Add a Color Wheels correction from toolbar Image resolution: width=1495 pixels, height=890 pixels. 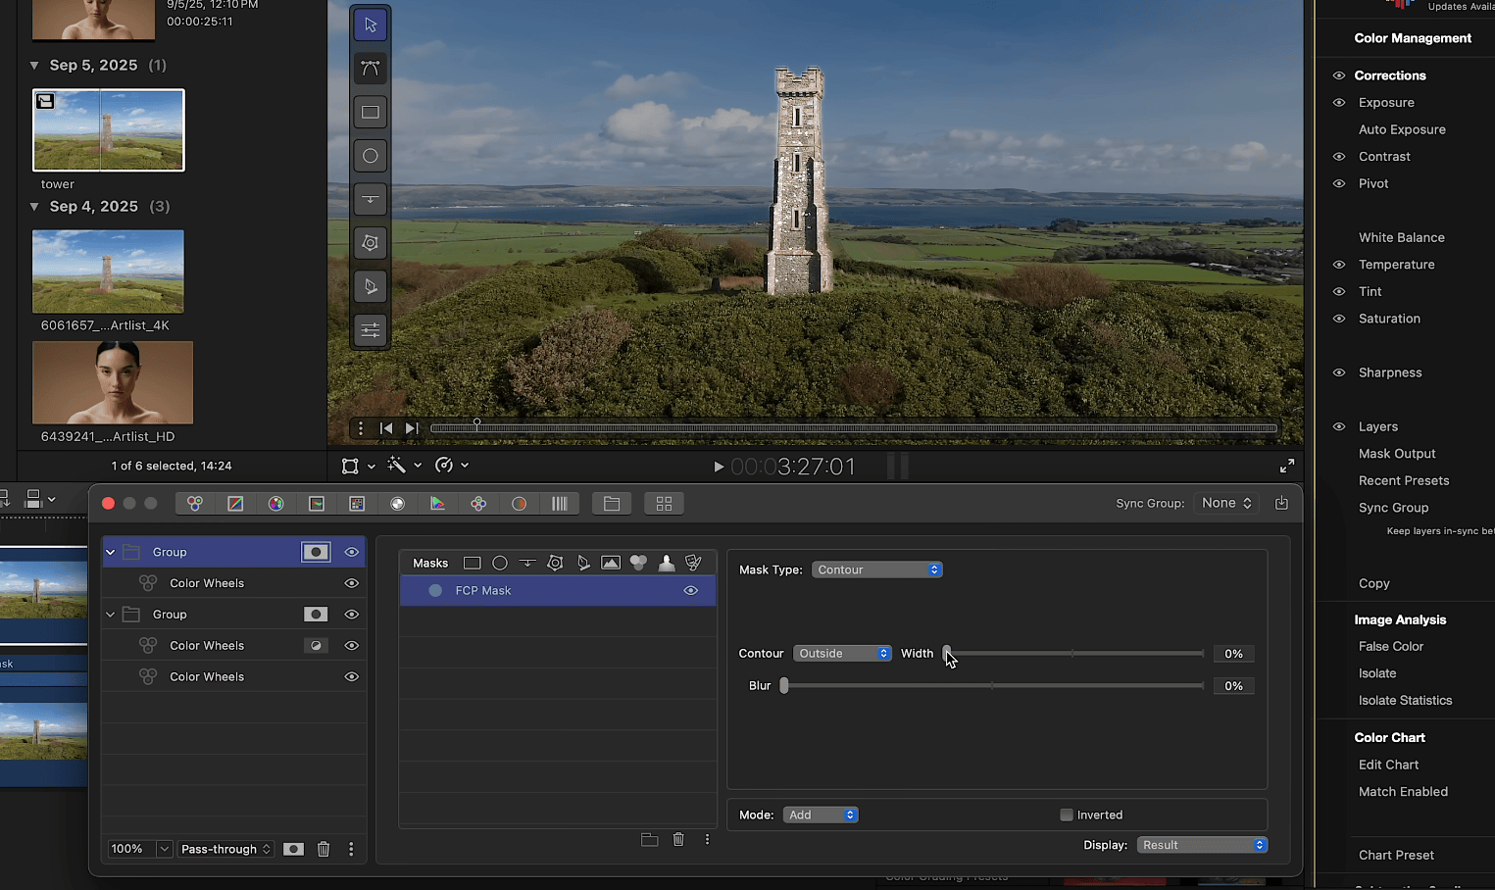[195, 504]
